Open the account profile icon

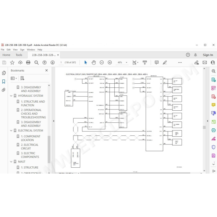click(213, 63)
